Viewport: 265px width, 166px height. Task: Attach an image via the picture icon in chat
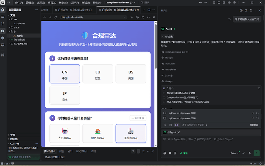[175, 153]
